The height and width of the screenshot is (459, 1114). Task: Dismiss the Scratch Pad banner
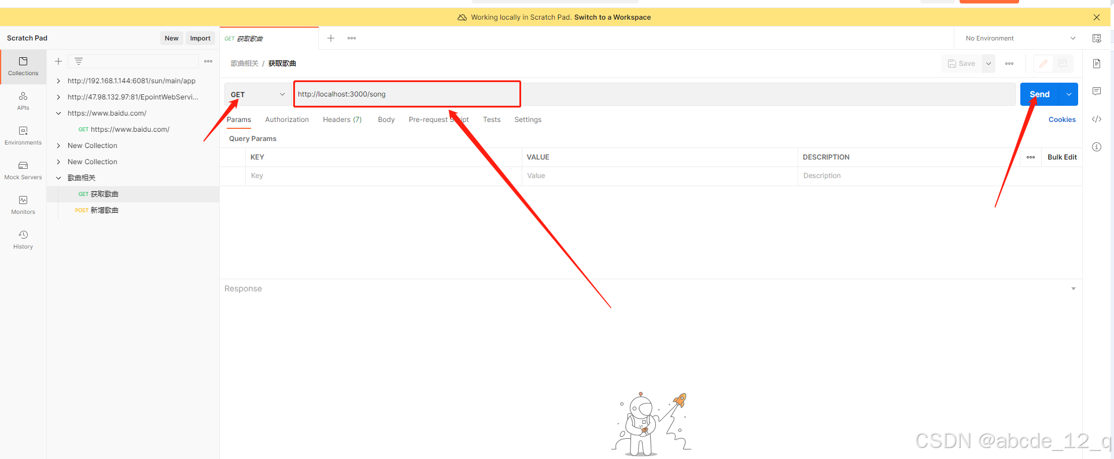[x=1097, y=17]
